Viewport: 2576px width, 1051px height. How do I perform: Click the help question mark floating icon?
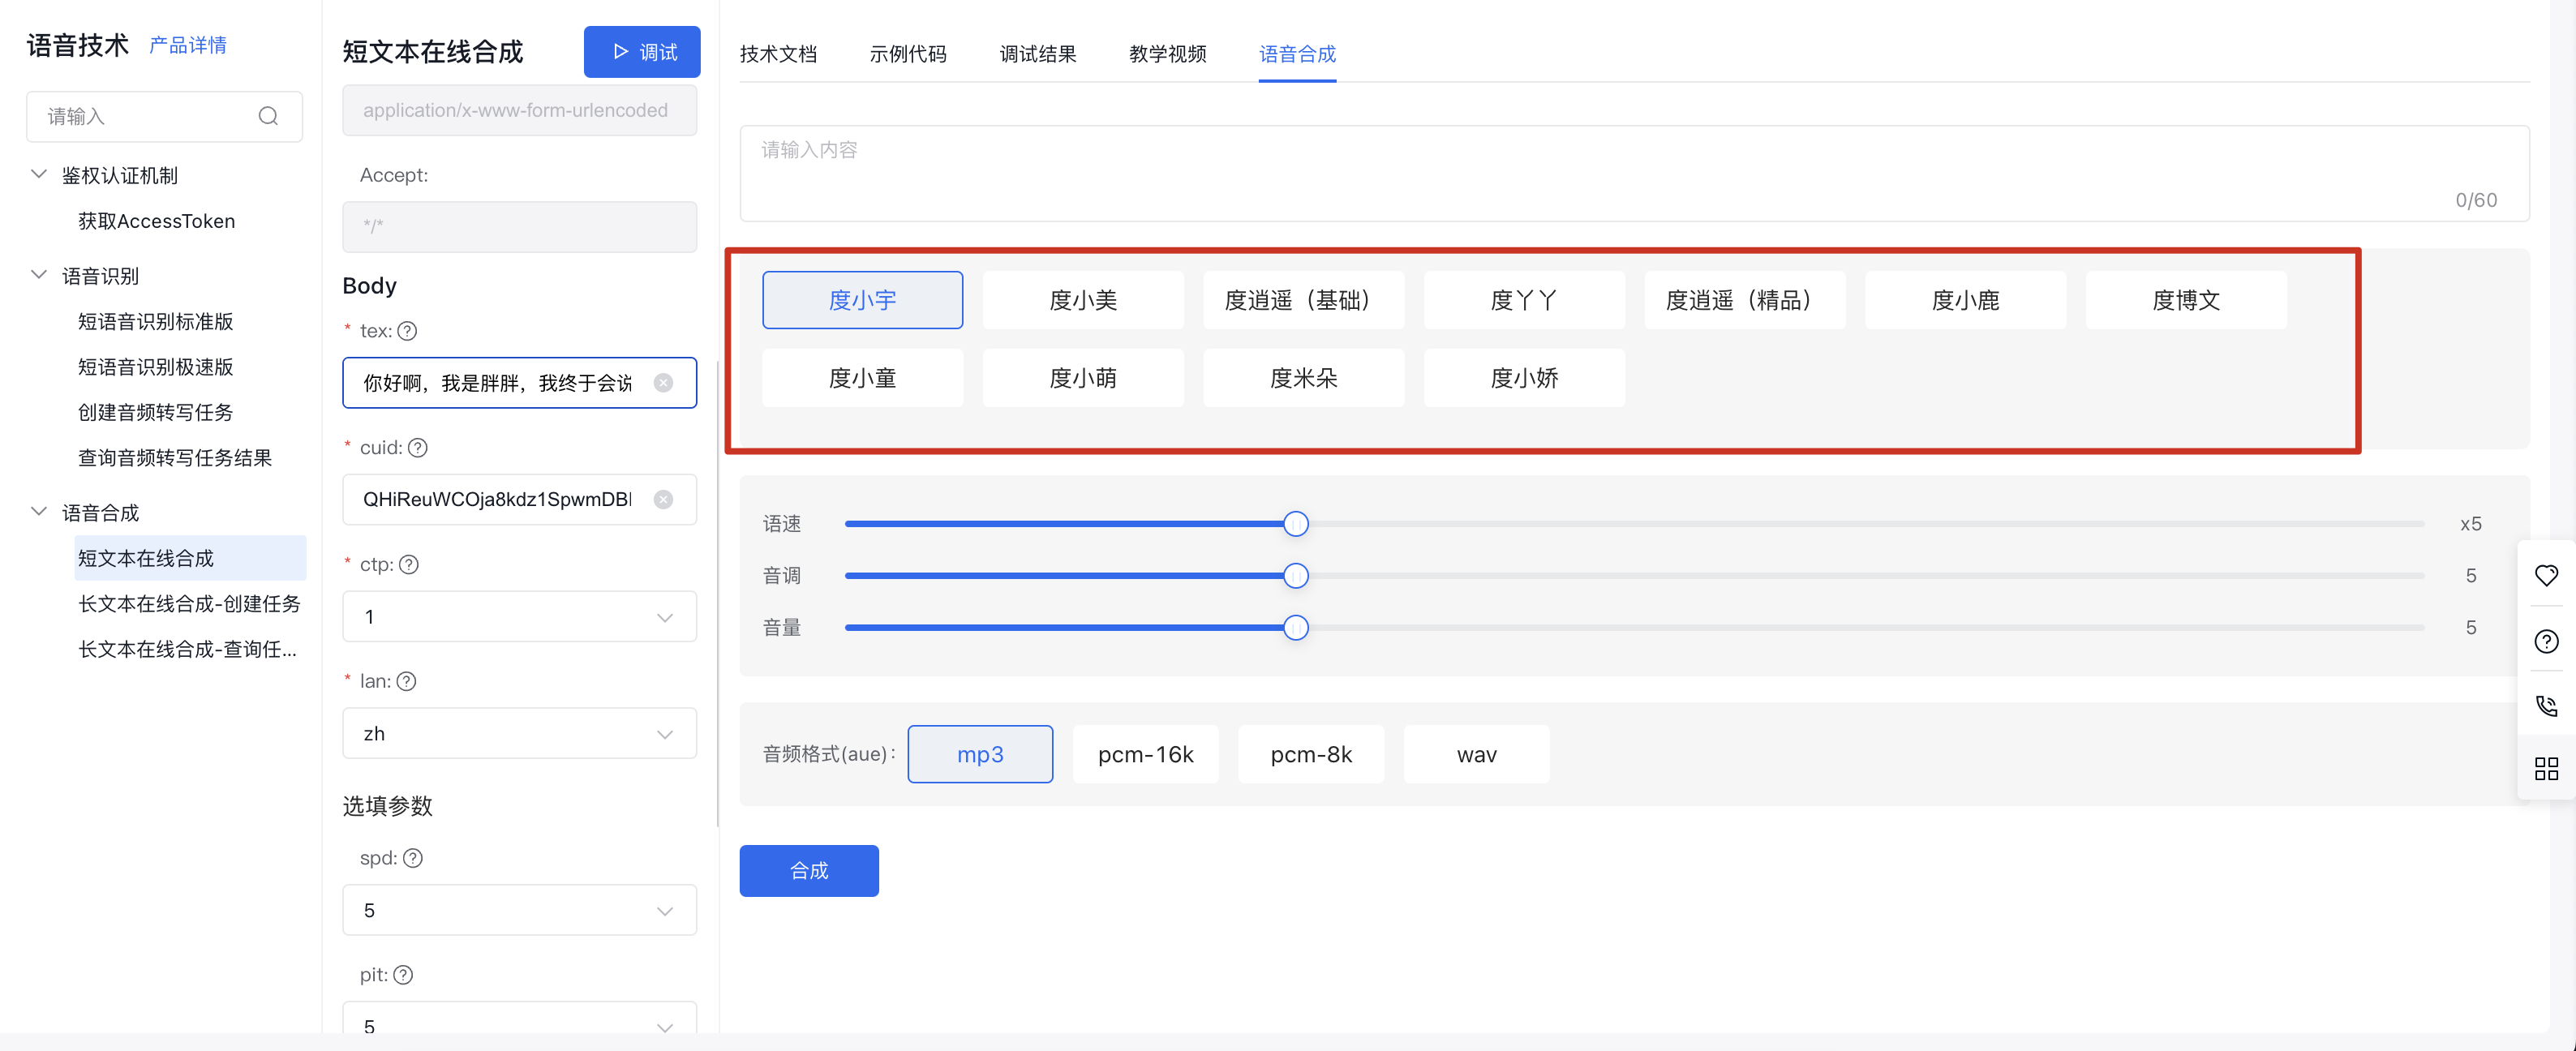(x=2546, y=641)
